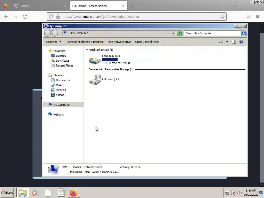Select the Local Disk (C:) drive icon

pos(95,60)
